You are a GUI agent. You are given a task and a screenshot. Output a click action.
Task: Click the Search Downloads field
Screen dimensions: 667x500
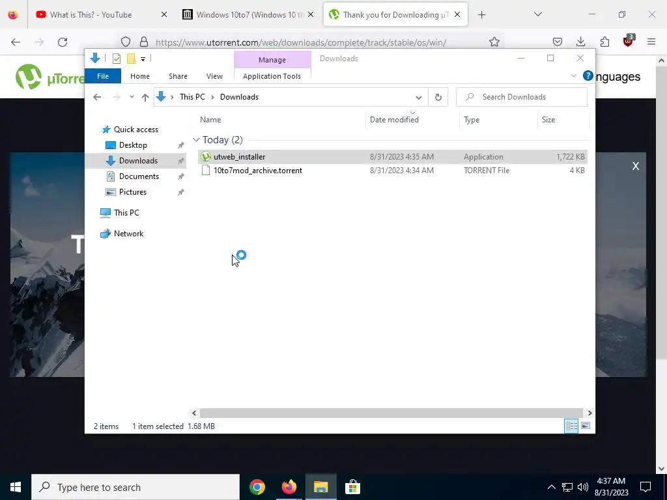(x=522, y=97)
